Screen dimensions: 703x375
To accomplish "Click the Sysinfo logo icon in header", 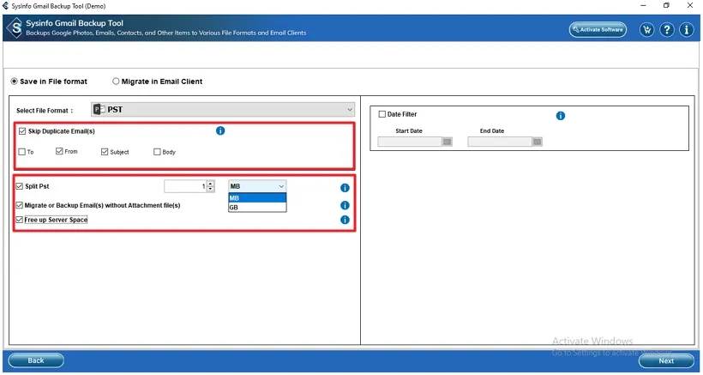I will [x=15, y=27].
